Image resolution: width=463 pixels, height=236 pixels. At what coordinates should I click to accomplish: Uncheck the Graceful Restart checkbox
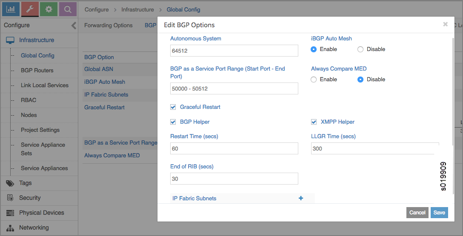tap(173, 107)
